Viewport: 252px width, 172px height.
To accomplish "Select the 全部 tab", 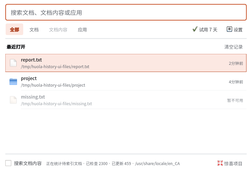I will pos(15,29).
